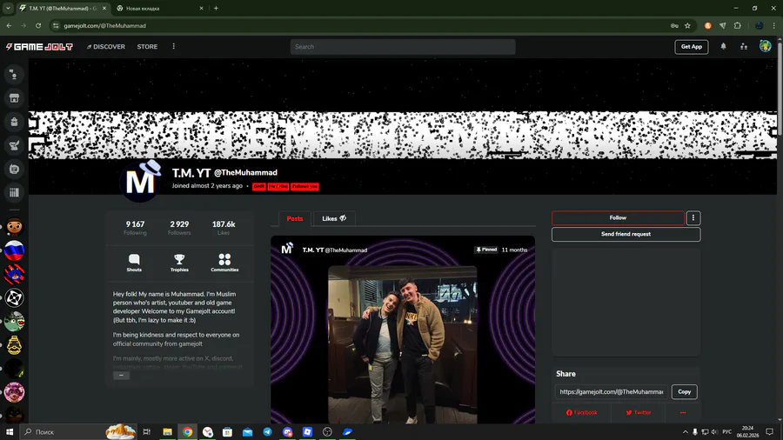Share the profile on Facebook

click(x=581, y=412)
